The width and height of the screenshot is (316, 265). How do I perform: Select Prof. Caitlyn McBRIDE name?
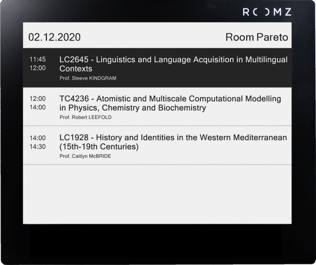(x=85, y=156)
